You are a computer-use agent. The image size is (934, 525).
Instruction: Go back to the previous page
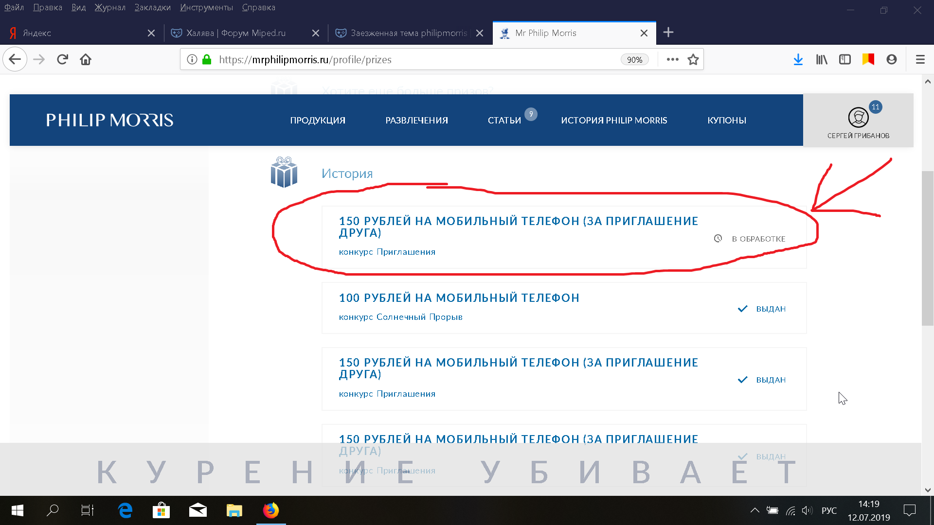[15, 59]
